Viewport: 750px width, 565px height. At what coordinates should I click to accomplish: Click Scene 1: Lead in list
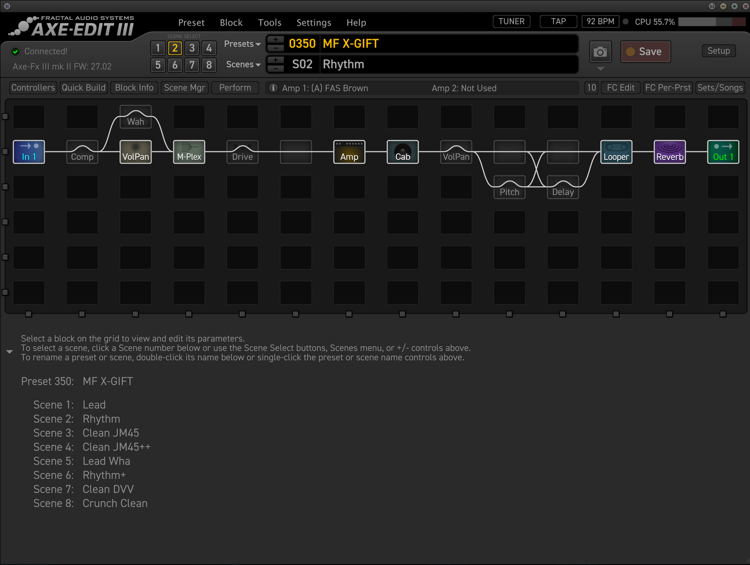coord(70,405)
